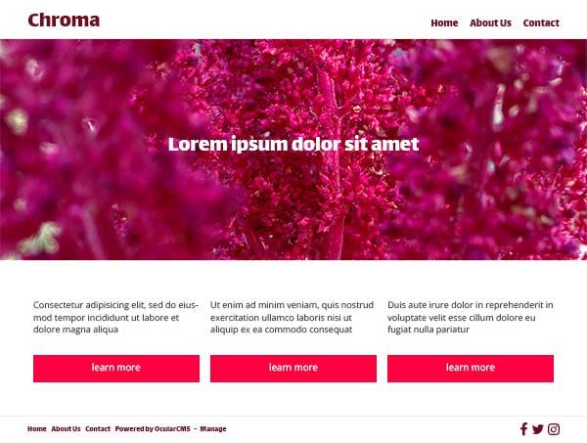This screenshot has width=587, height=443.
Task: Open the Instagram icon in footer
Action: [554, 429]
